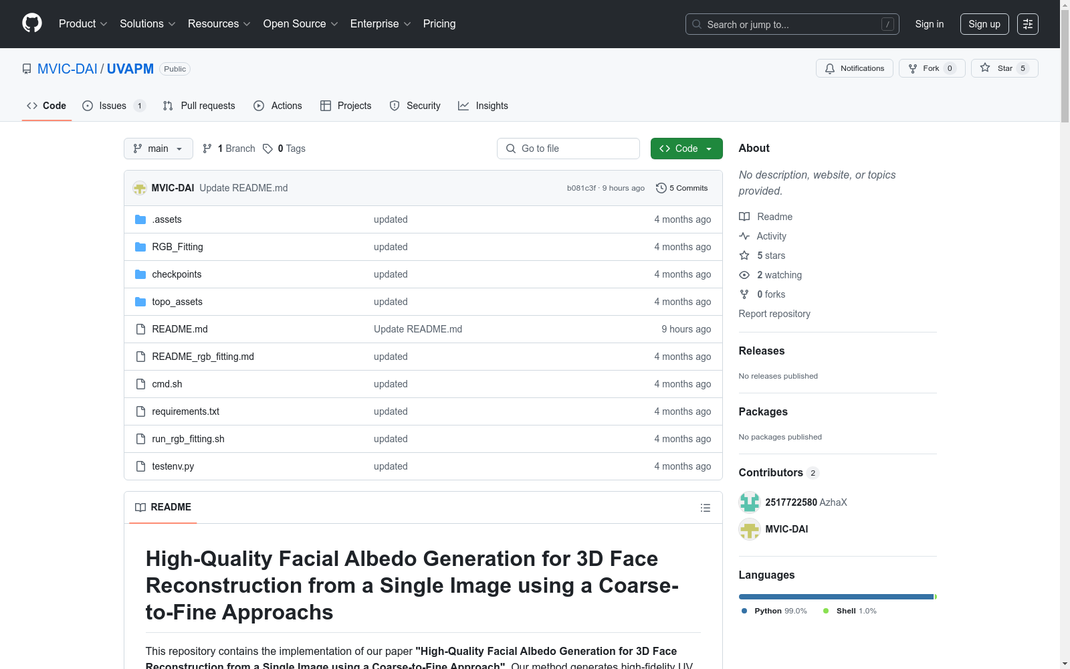
Task: Click the Readme link in About
Action: 766,217
